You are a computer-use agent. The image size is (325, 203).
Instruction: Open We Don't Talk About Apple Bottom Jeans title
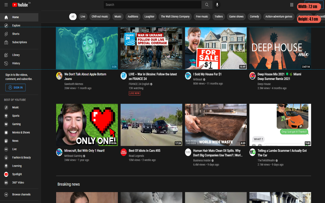pos(85,77)
